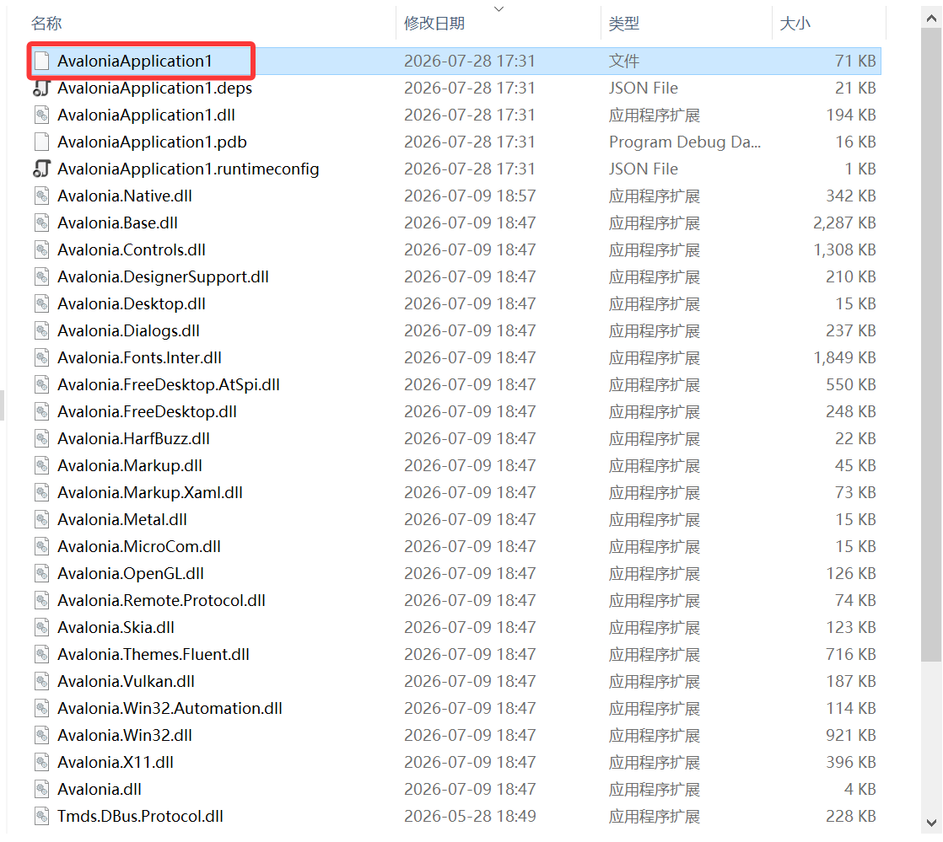Click the size value 550 KB
This screenshot has height=842, width=943.
(x=851, y=384)
